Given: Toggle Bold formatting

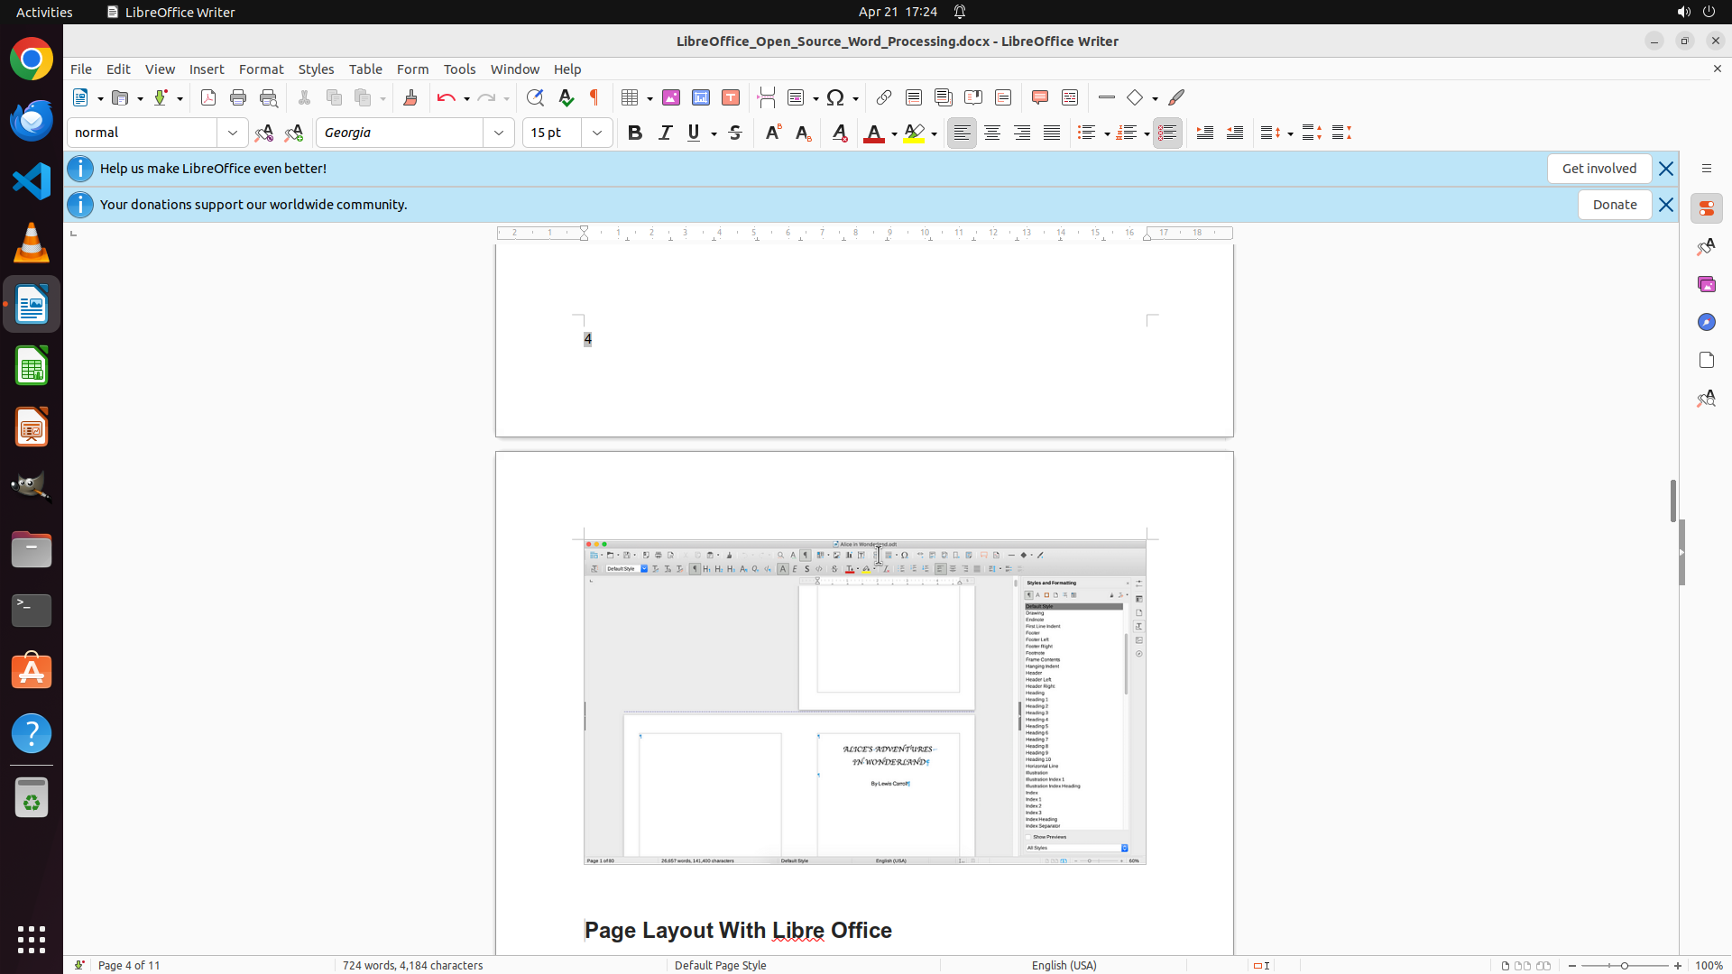Looking at the screenshot, I should coord(635,133).
